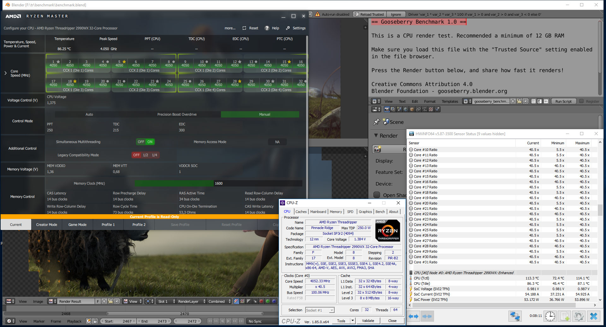
Task: Toggle line numbers in text editor
Action: pos(534,101)
